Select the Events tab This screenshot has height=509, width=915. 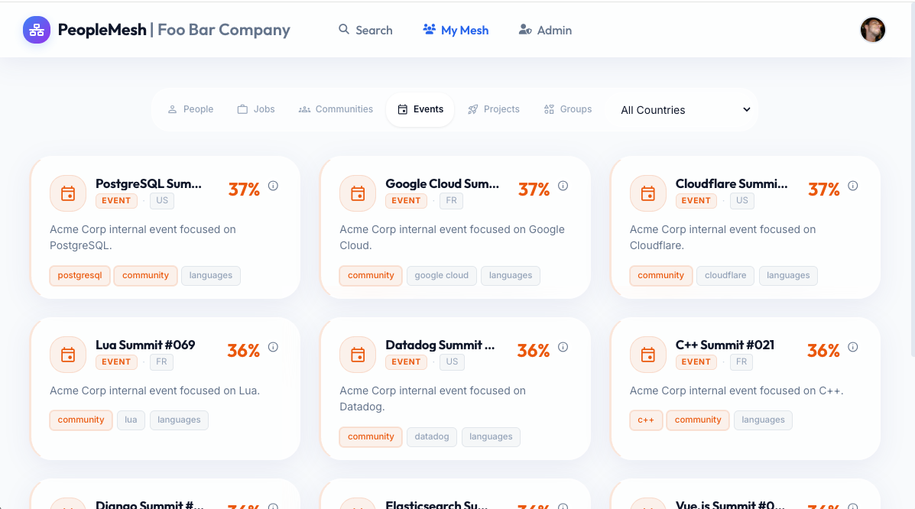(x=420, y=109)
